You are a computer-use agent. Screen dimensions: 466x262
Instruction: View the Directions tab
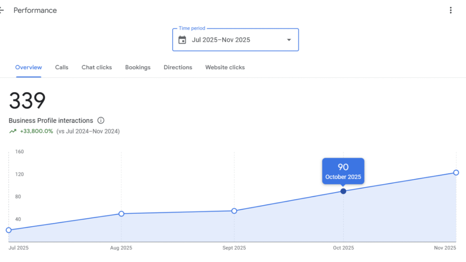pos(178,67)
